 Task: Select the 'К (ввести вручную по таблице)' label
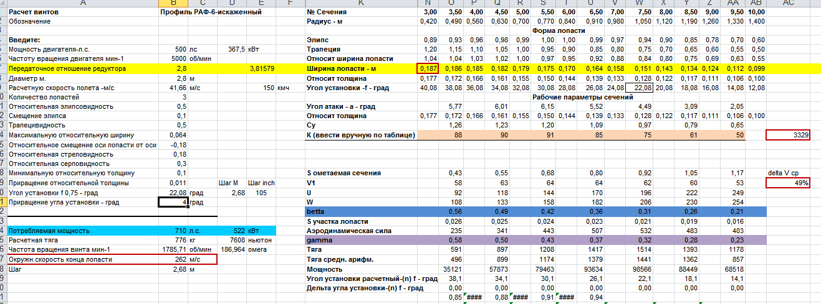360,135
